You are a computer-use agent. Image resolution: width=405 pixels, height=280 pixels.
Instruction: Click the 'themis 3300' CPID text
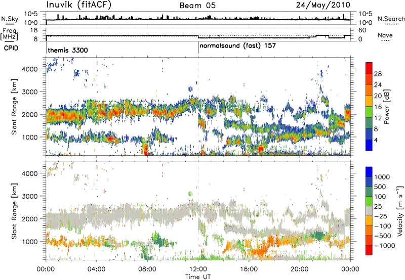point(68,50)
